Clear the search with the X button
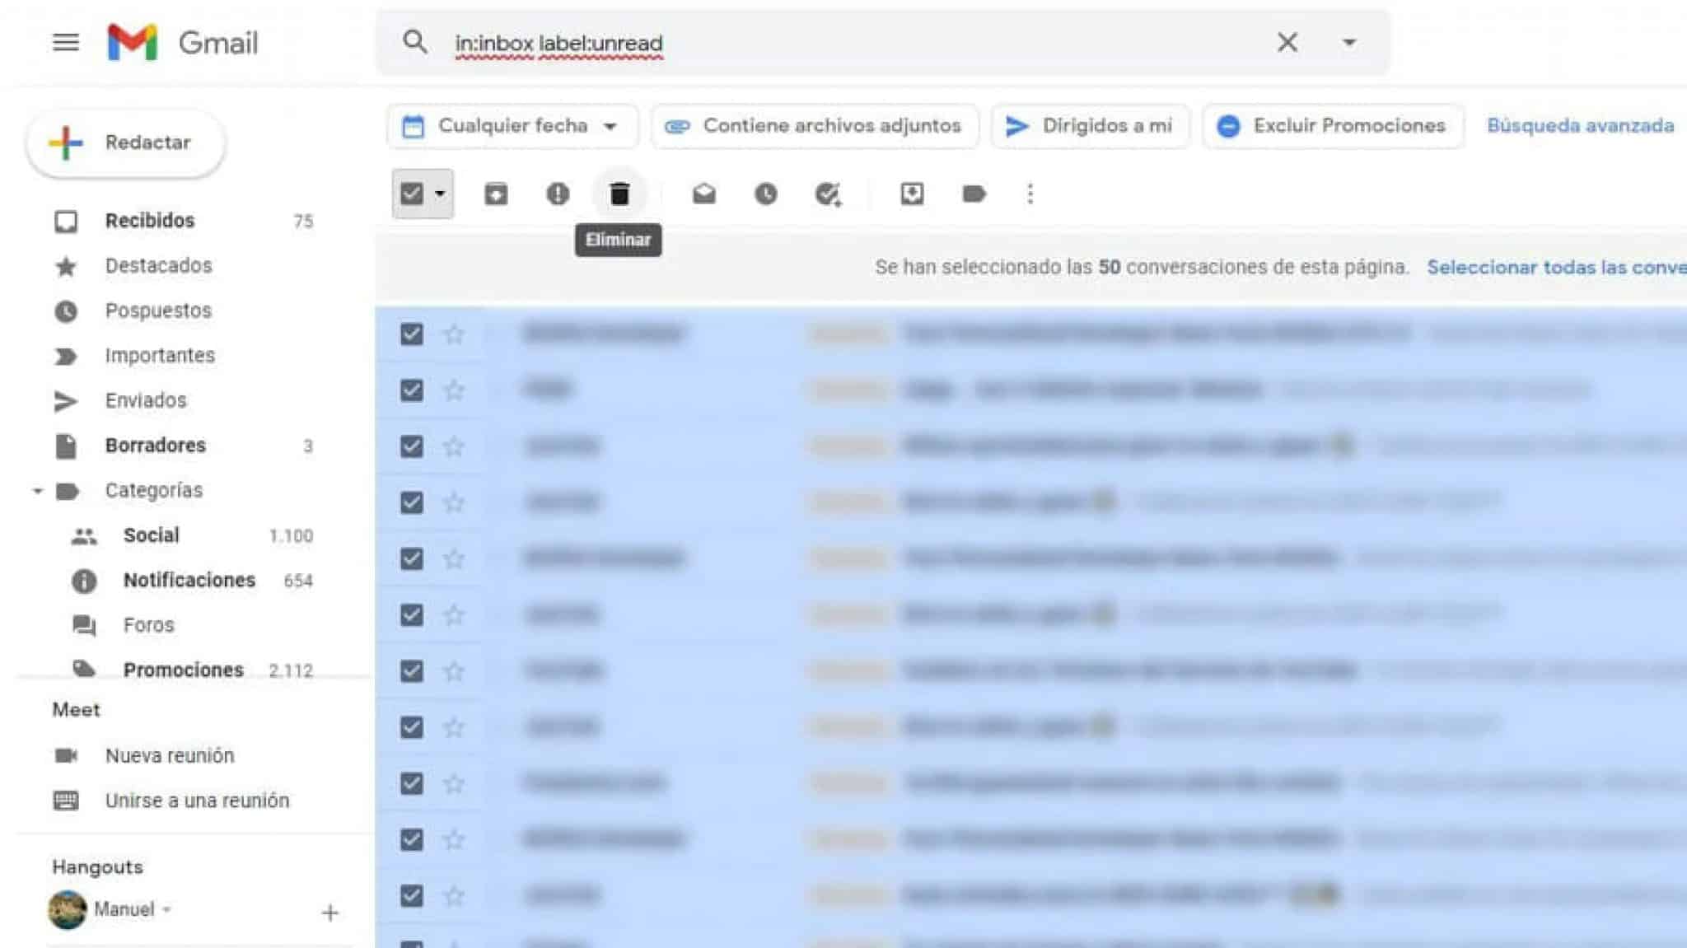Viewport: 1687px width, 948px height. (1287, 41)
